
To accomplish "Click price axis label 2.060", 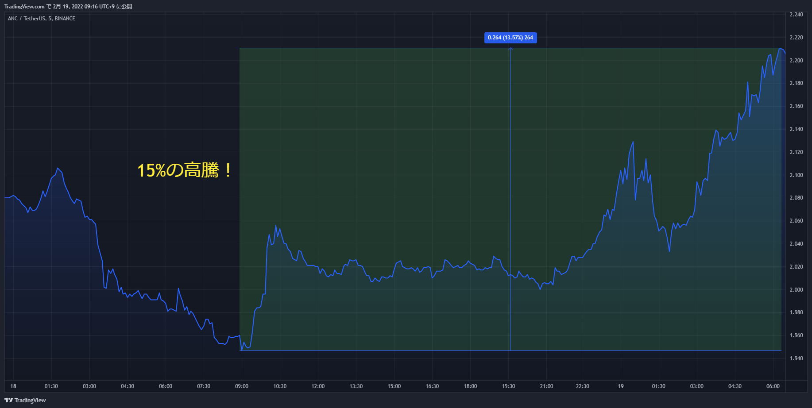I will (x=796, y=221).
